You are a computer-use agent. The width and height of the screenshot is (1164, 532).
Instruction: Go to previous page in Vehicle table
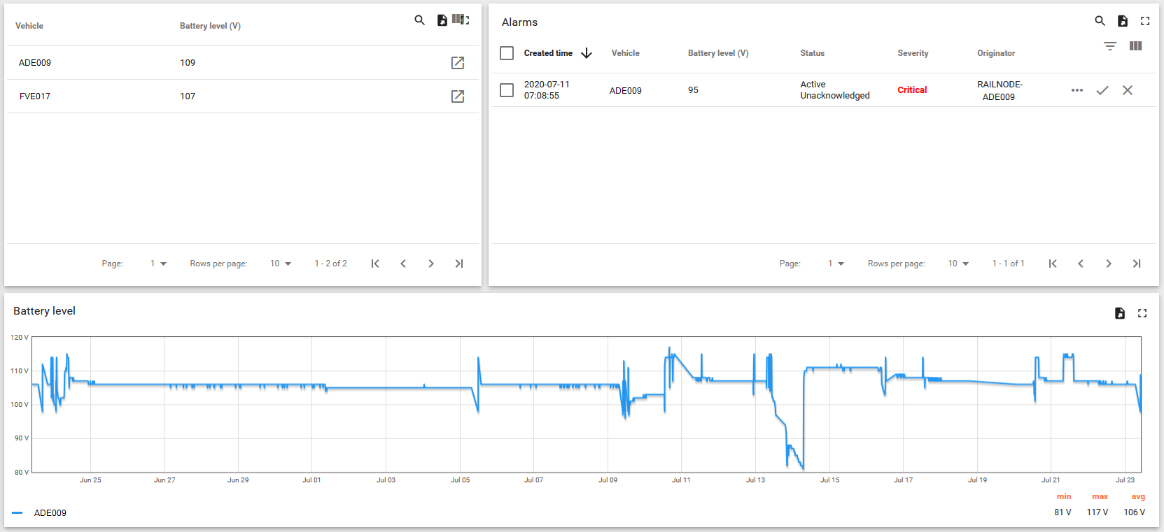click(403, 264)
